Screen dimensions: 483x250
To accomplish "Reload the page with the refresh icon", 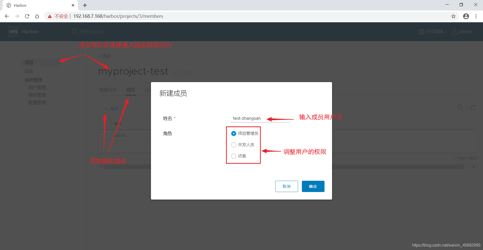I will [27, 16].
